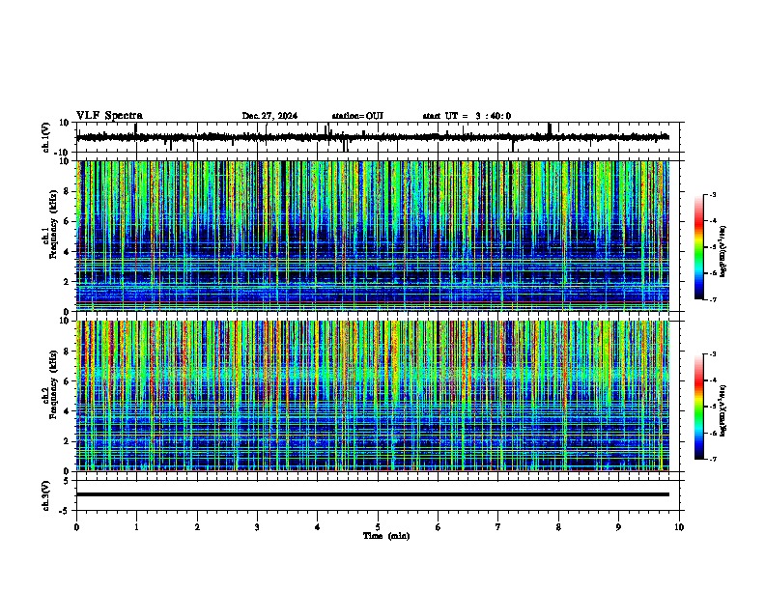The image size is (765, 591).
Task: Click the ch.1 voltage waveform trace
Action: coord(373,137)
